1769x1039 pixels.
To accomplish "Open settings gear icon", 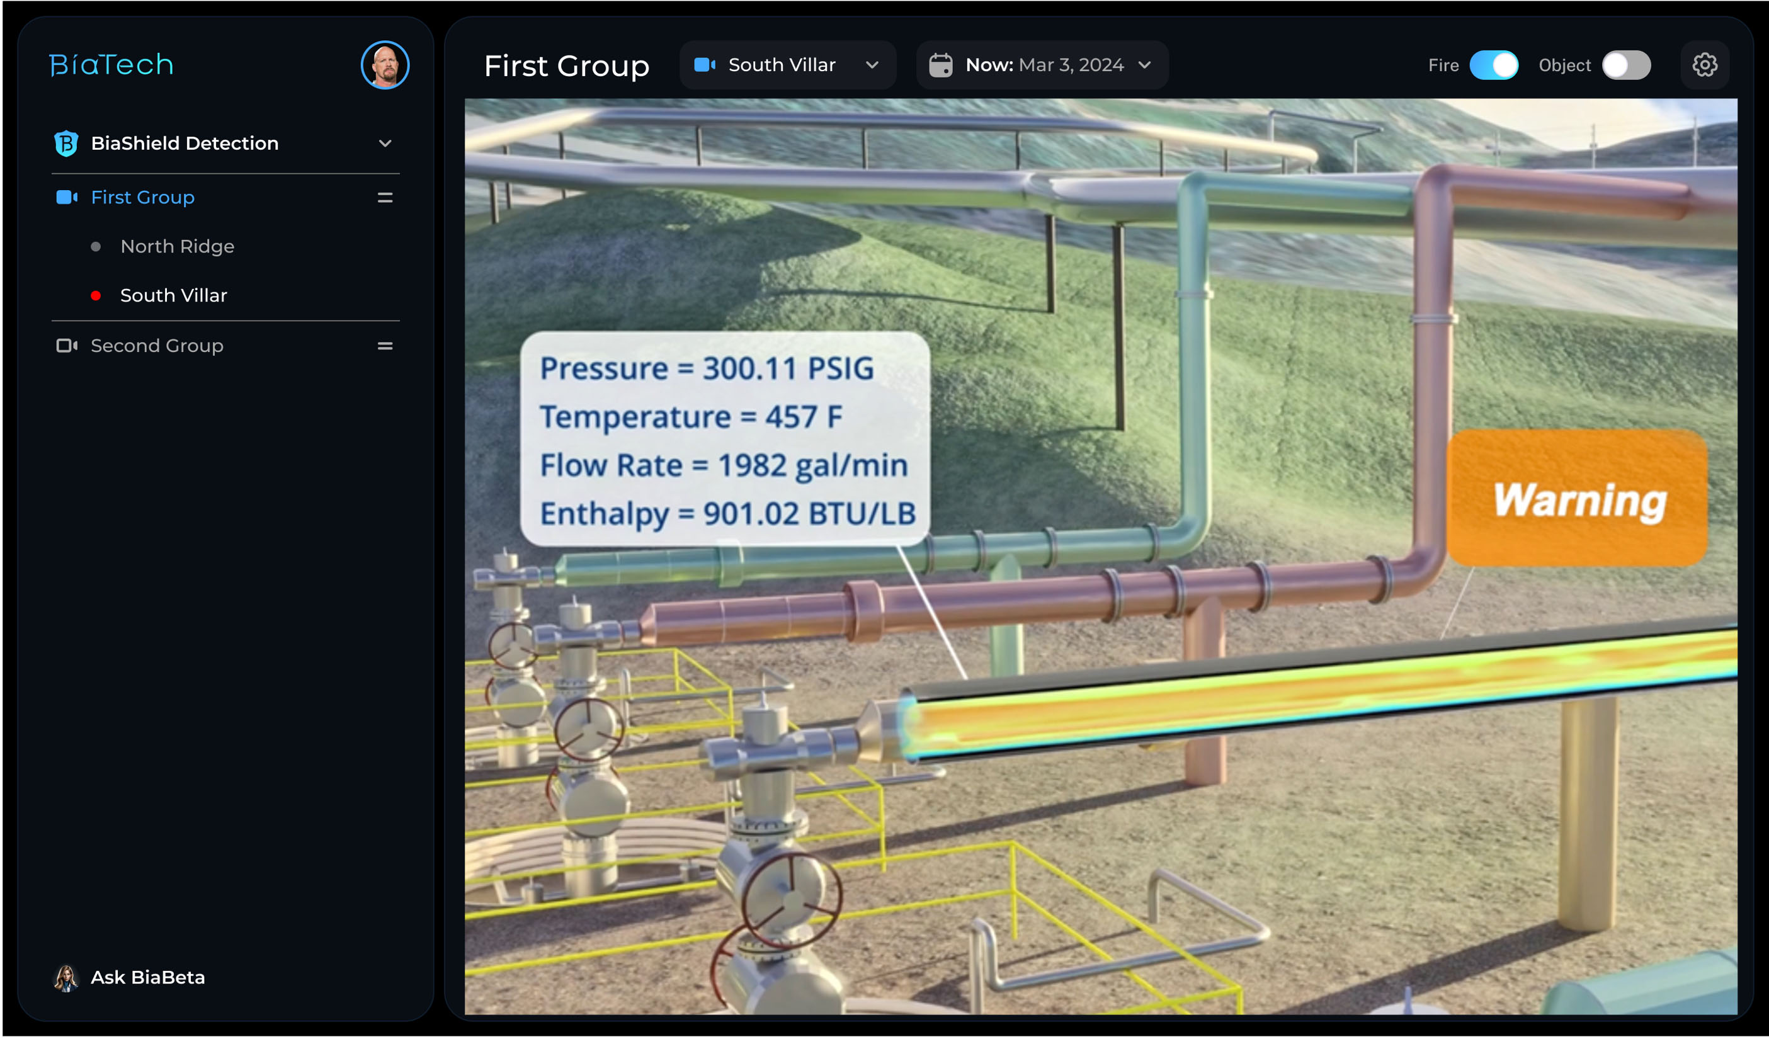I will (x=1704, y=65).
